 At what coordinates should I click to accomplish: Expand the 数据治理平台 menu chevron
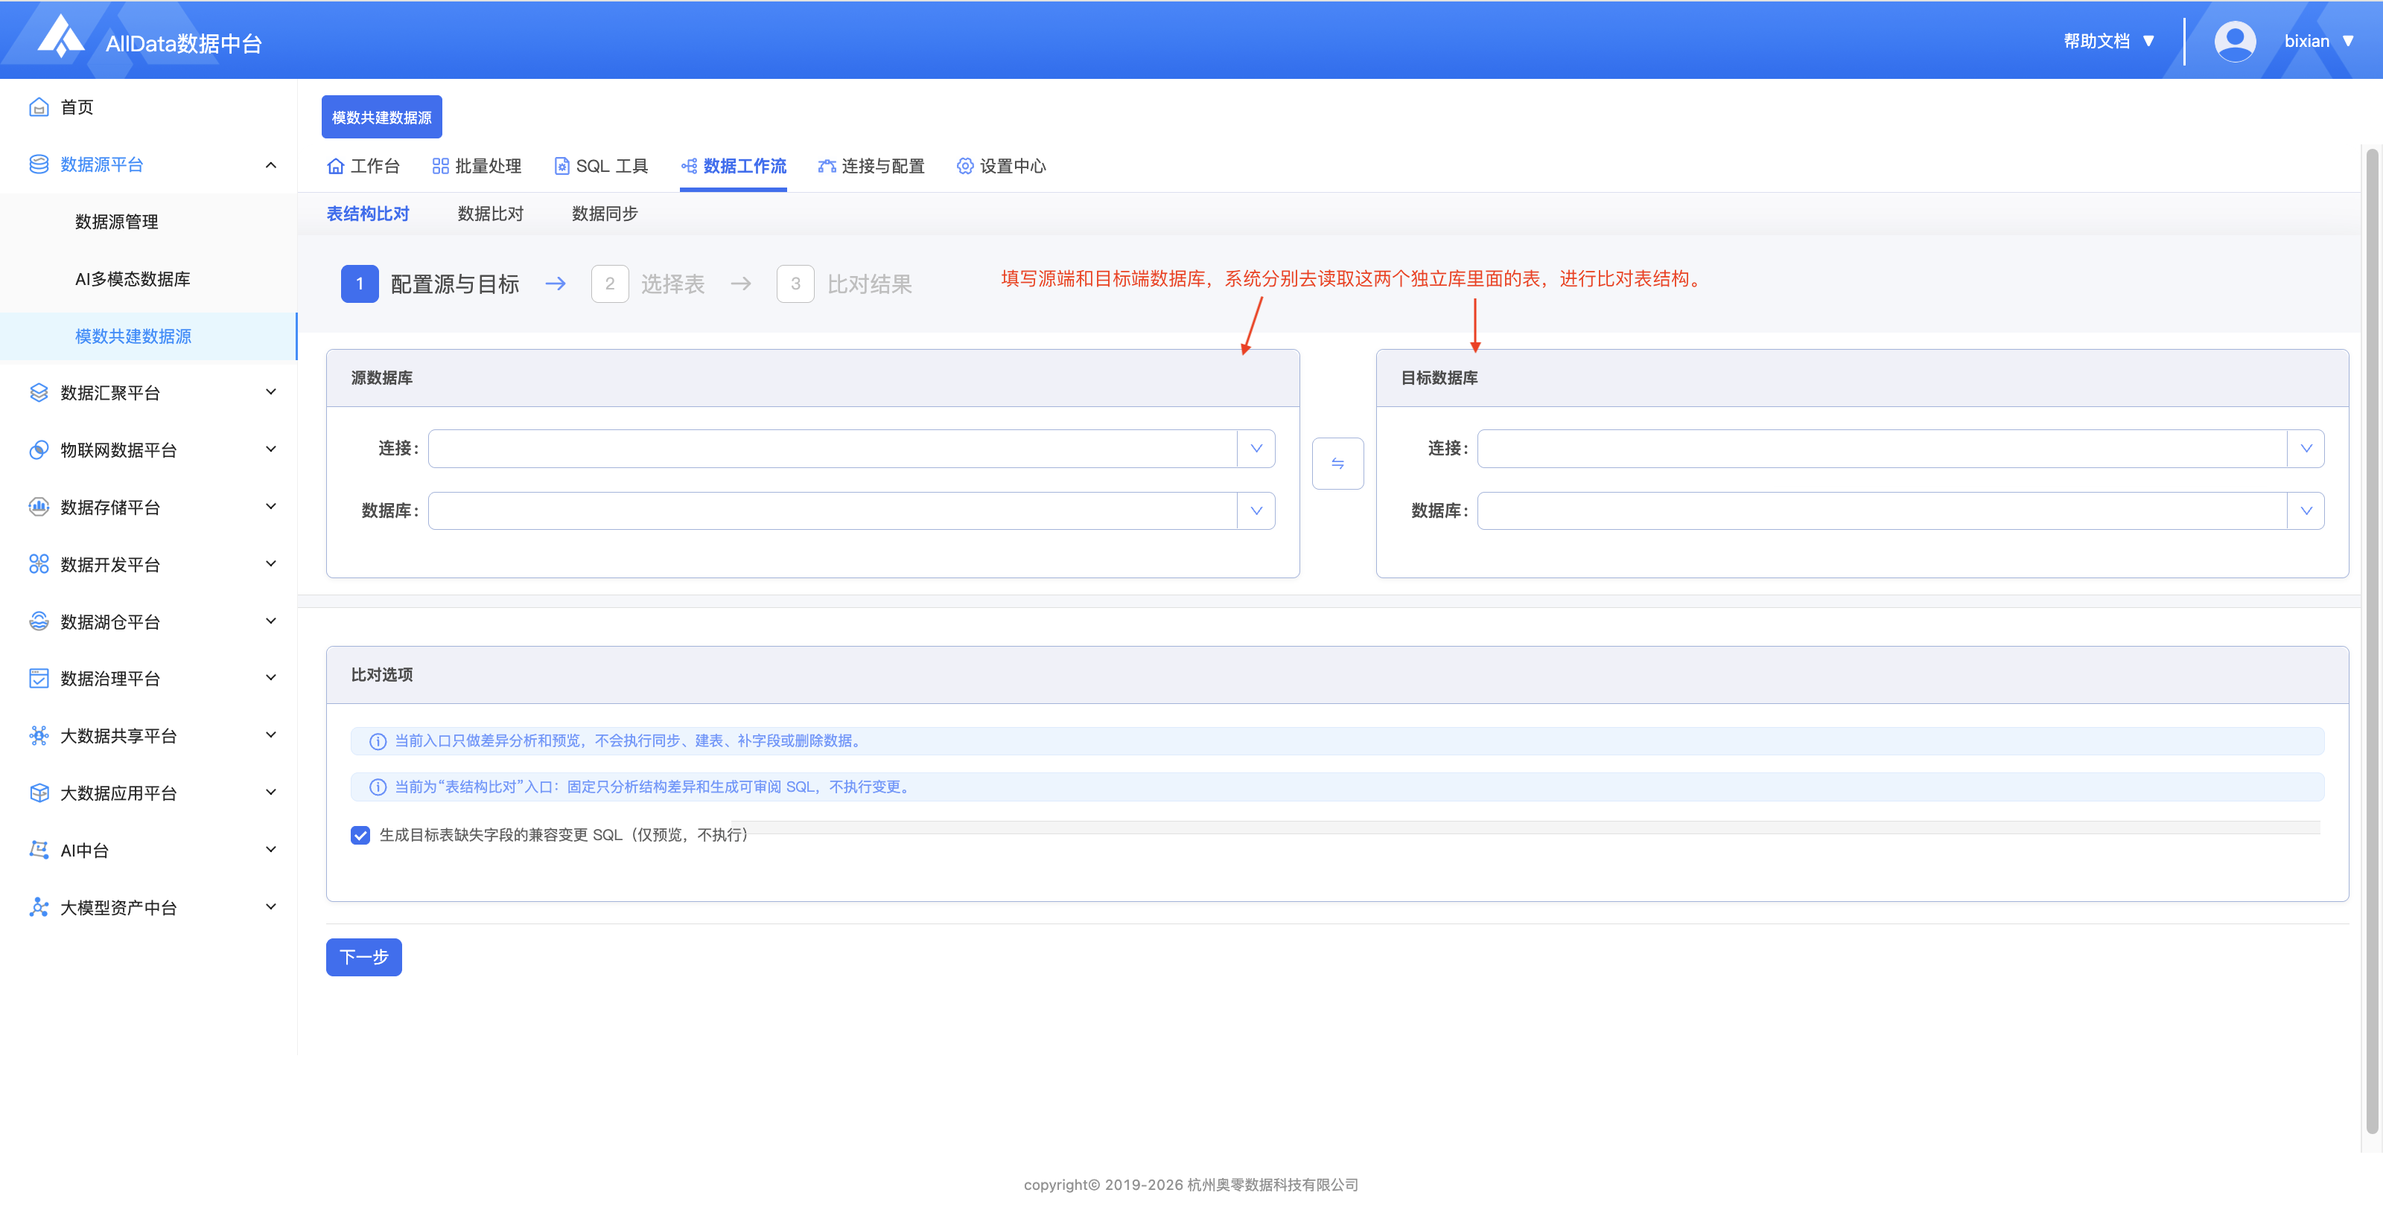271,678
